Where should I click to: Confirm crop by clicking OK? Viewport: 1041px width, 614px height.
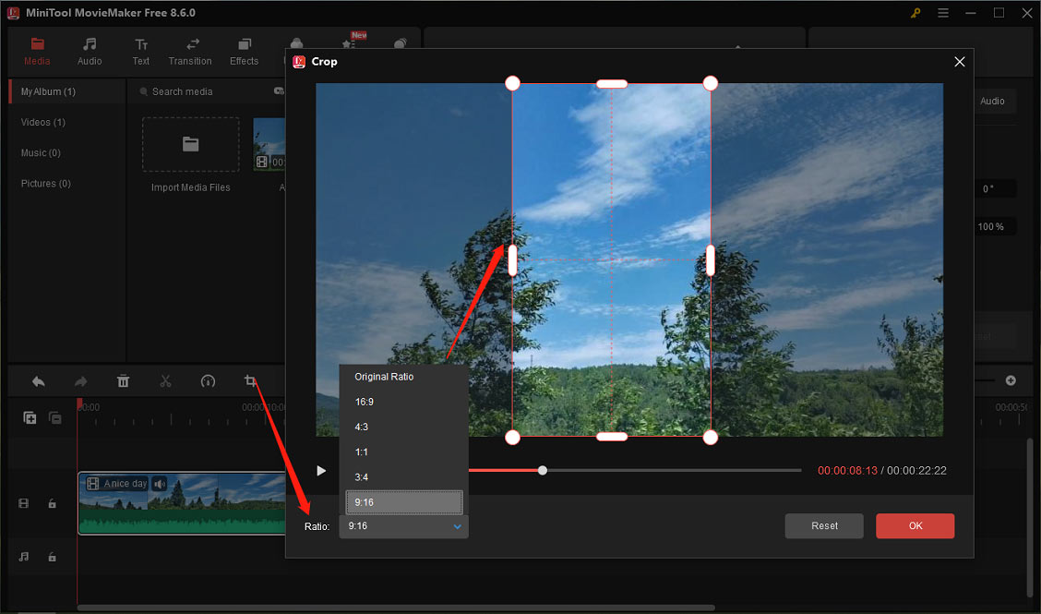(x=915, y=525)
